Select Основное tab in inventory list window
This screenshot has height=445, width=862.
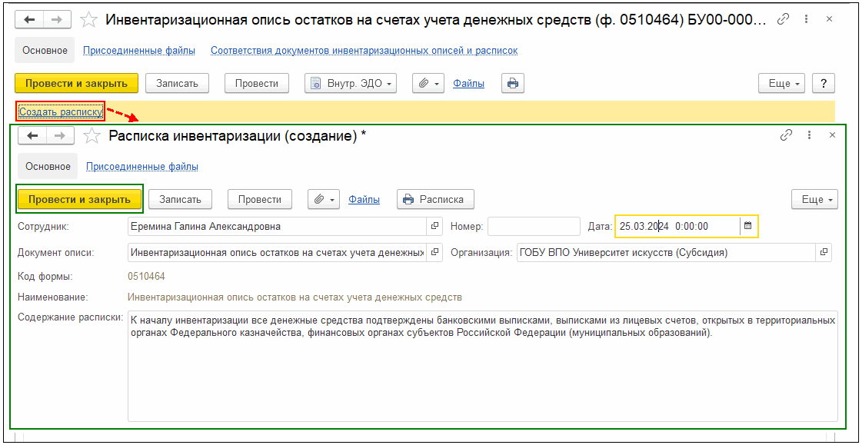(45, 51)
